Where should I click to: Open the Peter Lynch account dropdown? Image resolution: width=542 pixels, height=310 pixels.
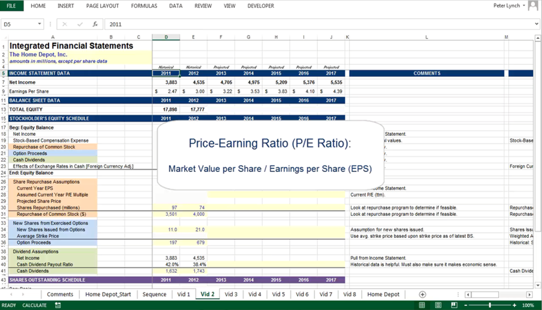(509, 6)
